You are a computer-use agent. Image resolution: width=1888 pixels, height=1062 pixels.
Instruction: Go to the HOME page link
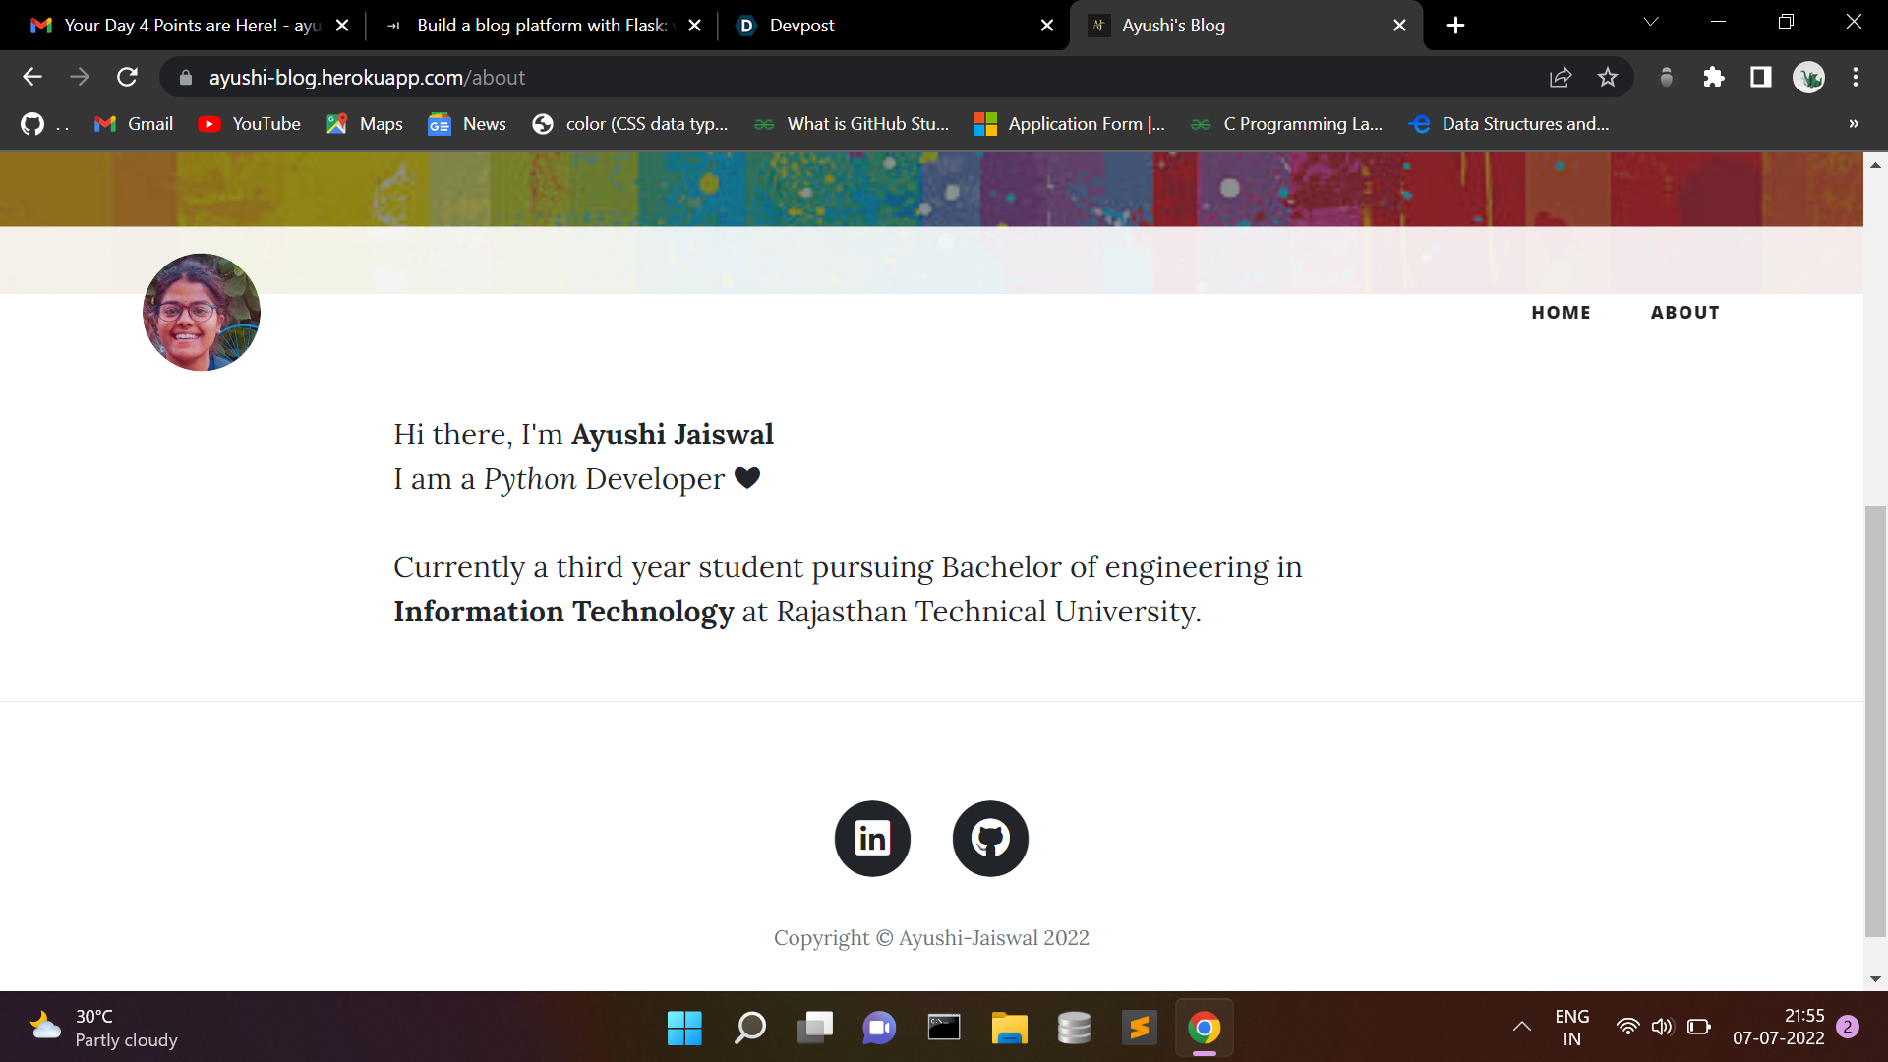coord(1561,313)
